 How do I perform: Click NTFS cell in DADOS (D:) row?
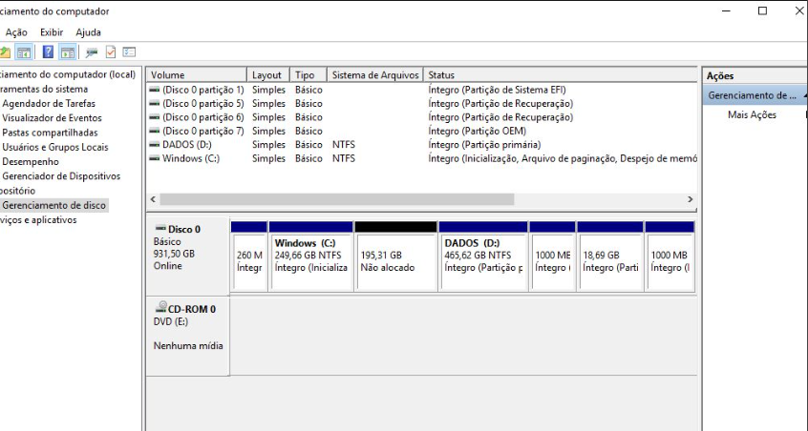343,145
